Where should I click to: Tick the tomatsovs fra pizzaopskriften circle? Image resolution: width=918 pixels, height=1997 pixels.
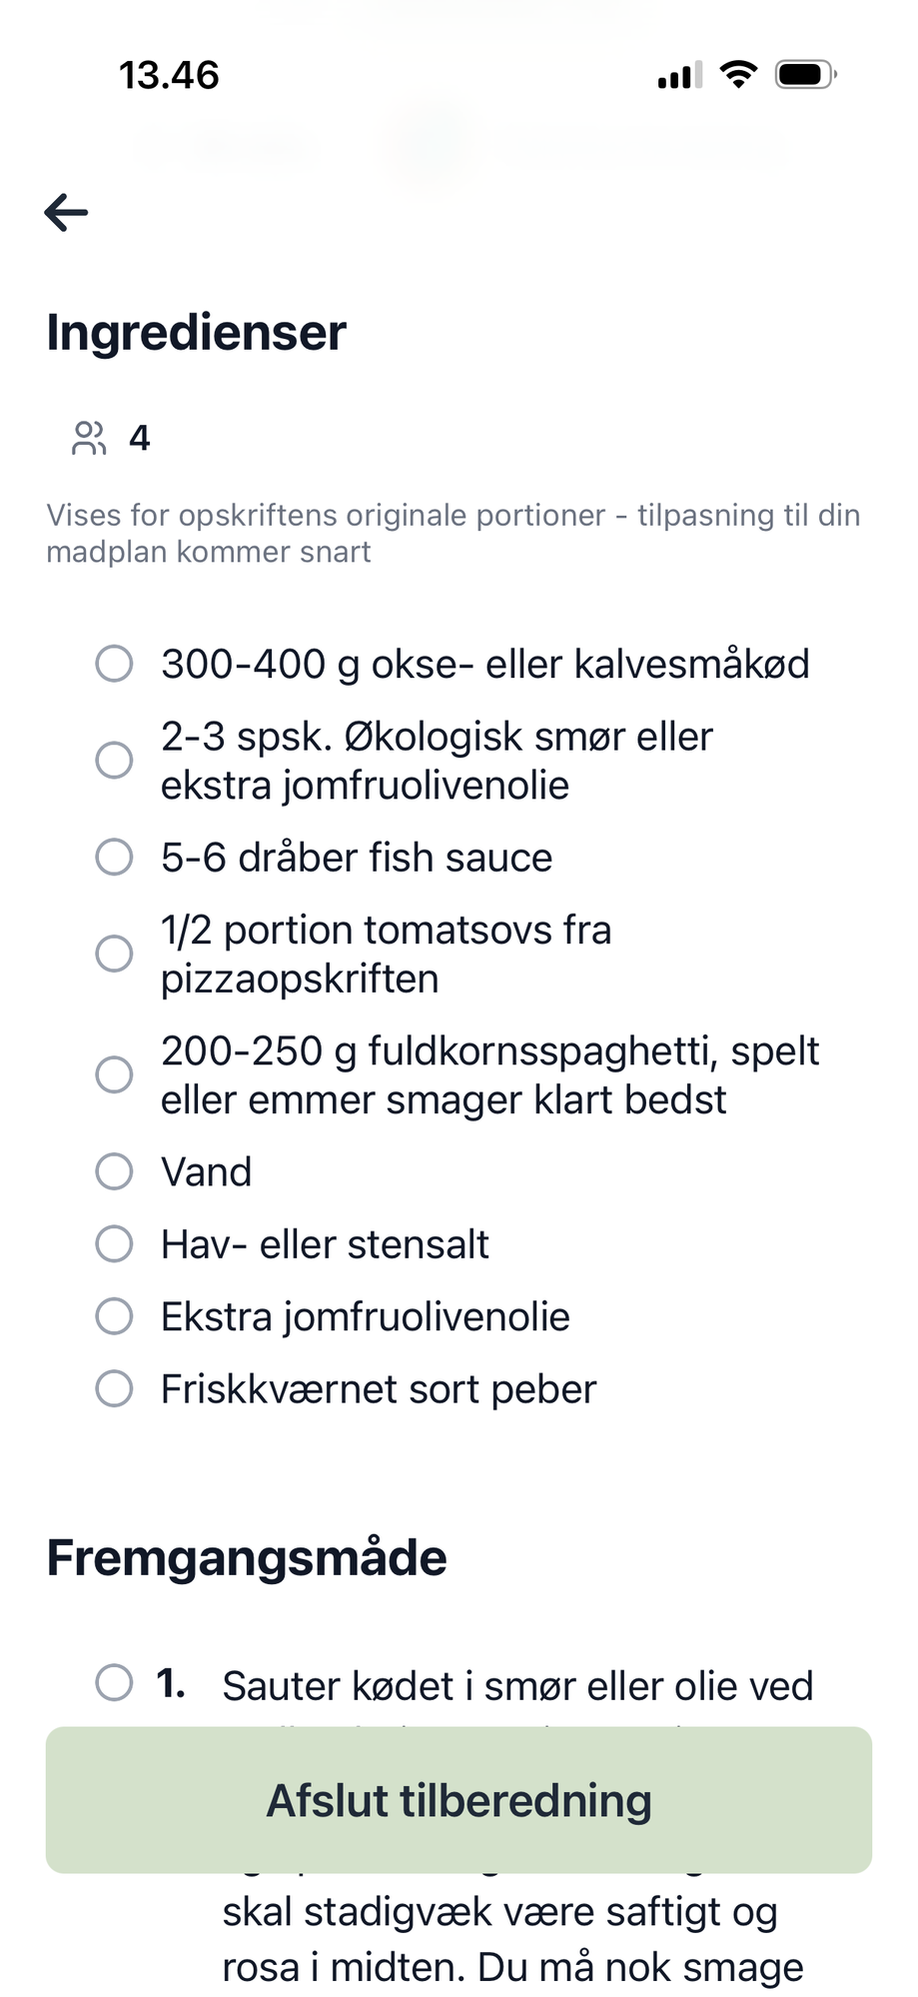[114, 954]
